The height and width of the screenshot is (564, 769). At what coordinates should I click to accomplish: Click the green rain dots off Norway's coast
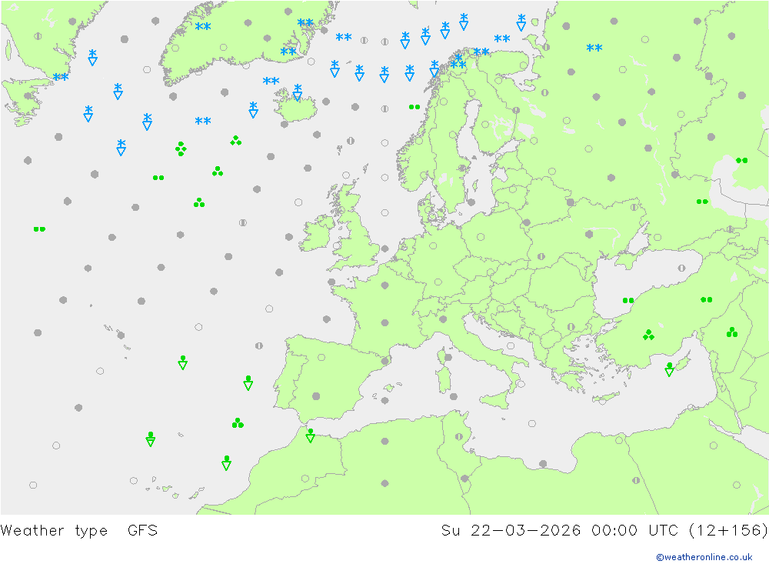414,107
